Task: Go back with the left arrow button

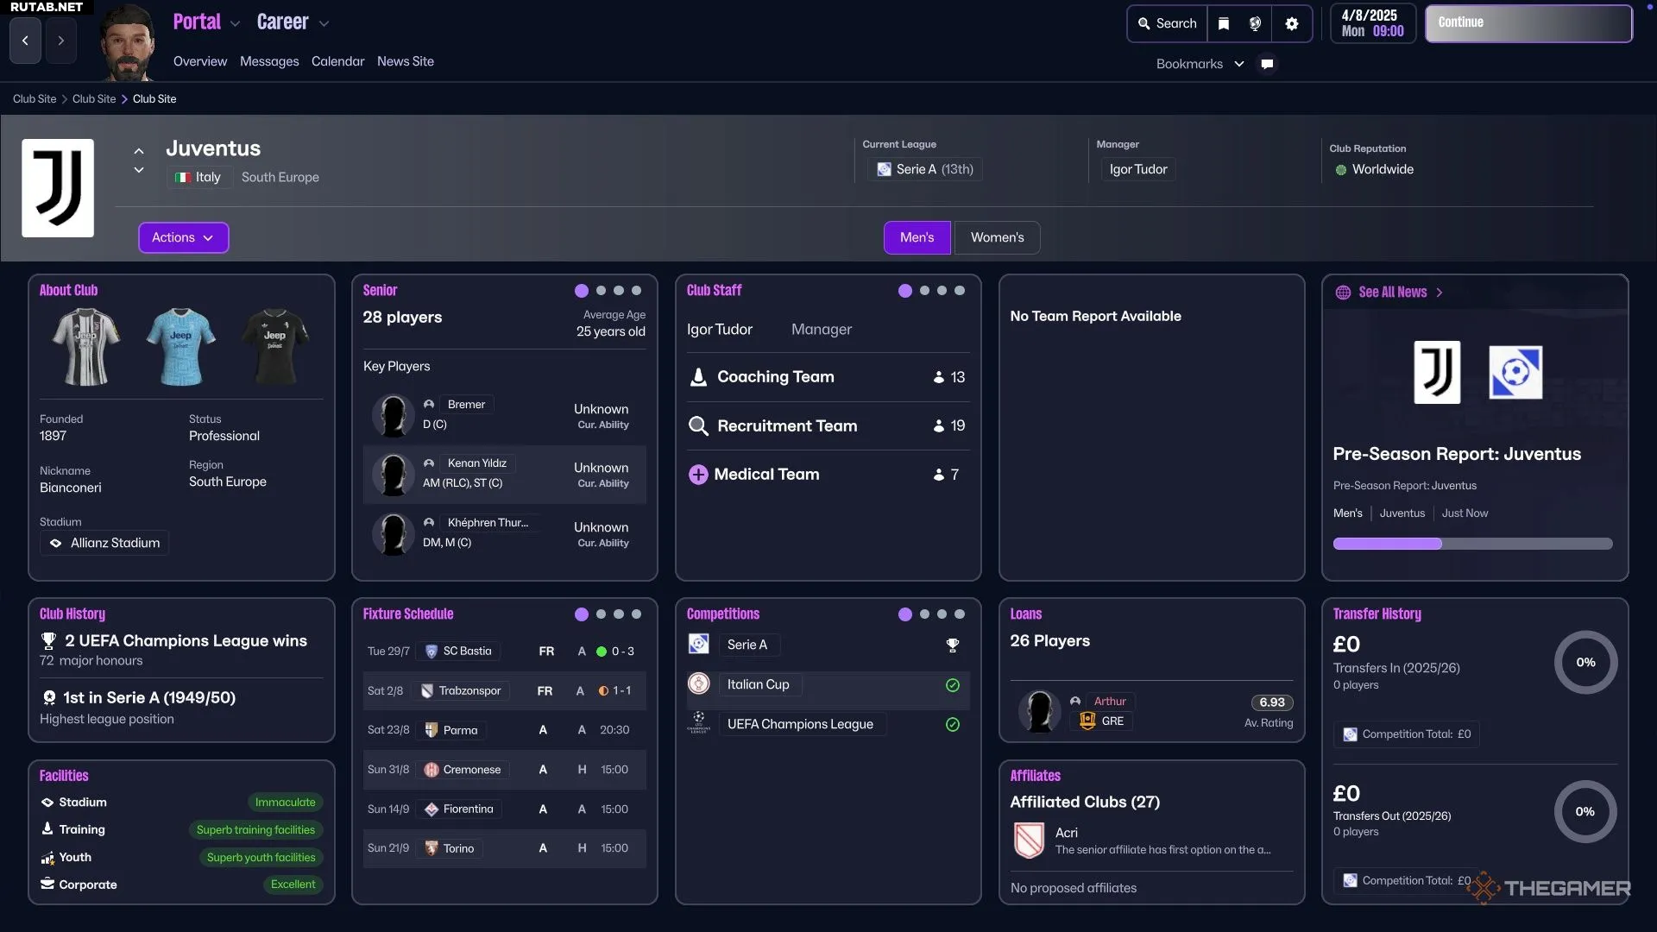Action: (x=25, y=41)
